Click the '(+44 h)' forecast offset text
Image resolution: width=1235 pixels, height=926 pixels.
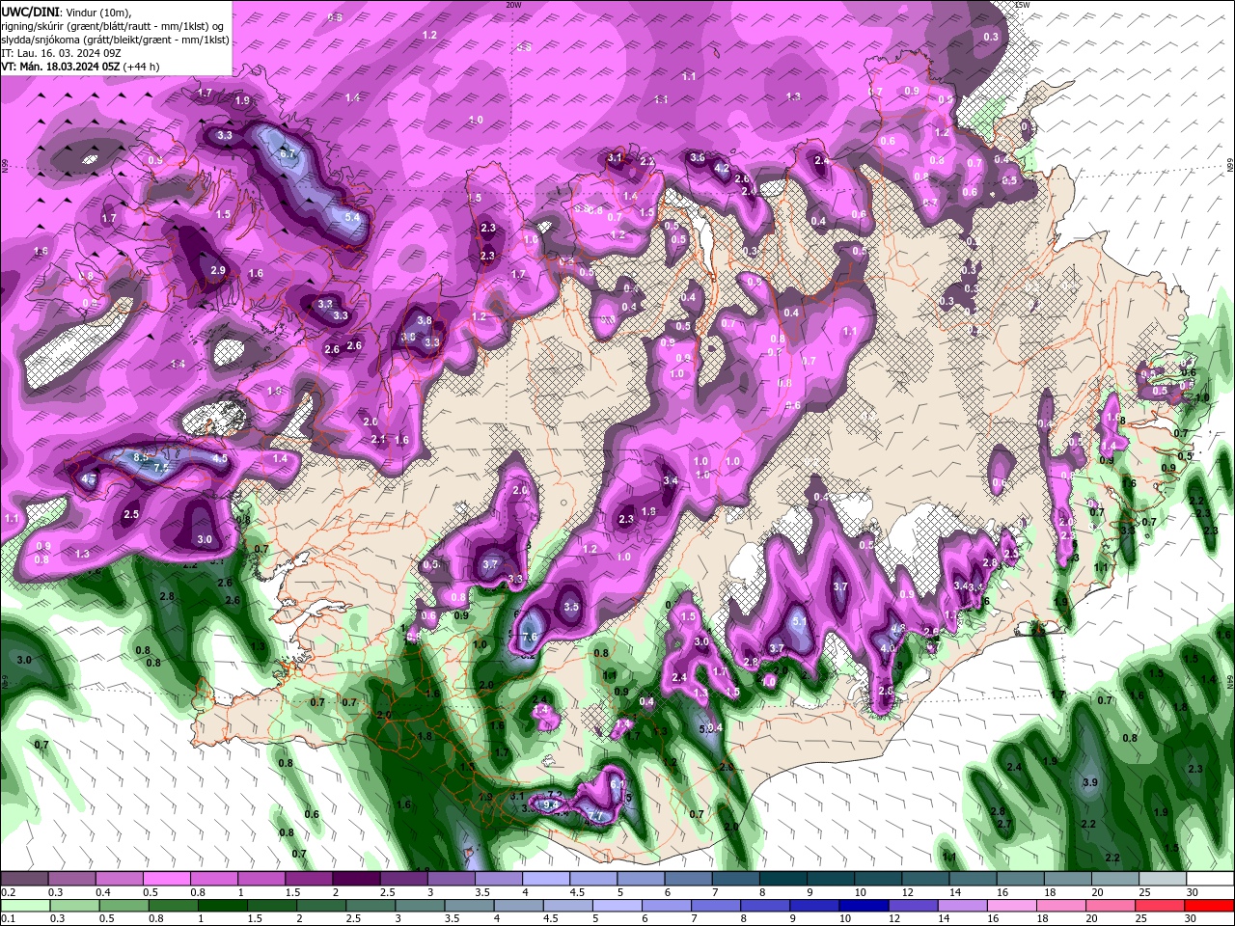tap(142, 67)
